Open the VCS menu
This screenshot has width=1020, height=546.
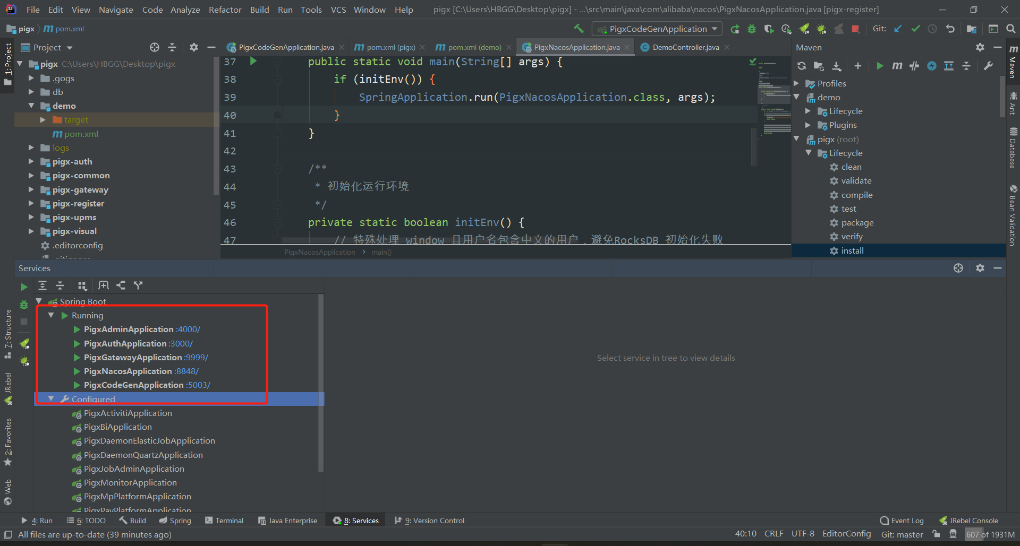pyautogui.click(x=338, y=10)
